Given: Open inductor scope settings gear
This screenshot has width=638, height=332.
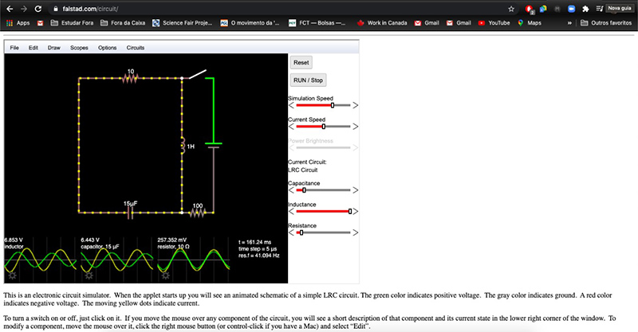Looking at the screenshot, I should [12, 275].
